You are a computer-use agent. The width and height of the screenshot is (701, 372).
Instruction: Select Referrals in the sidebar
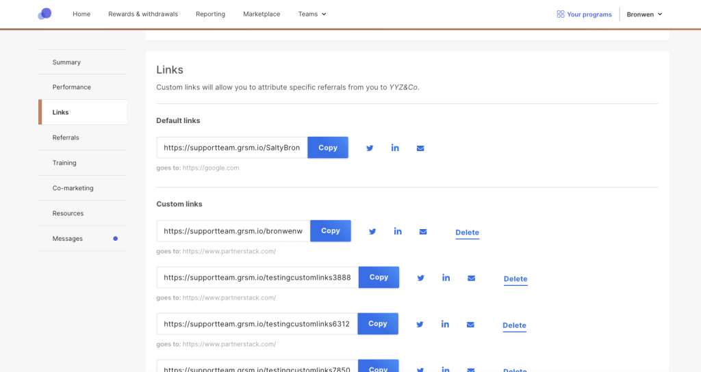[66, 137]
